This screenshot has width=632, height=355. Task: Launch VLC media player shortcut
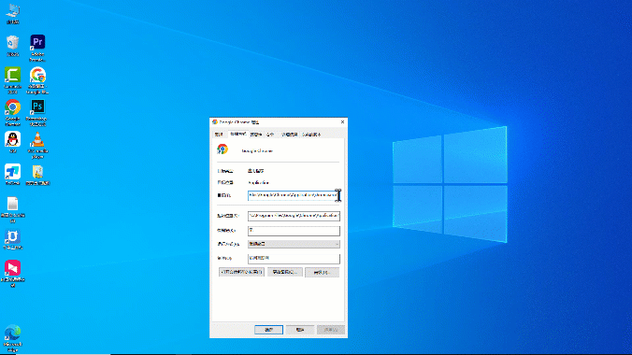[x=37, y=145]
